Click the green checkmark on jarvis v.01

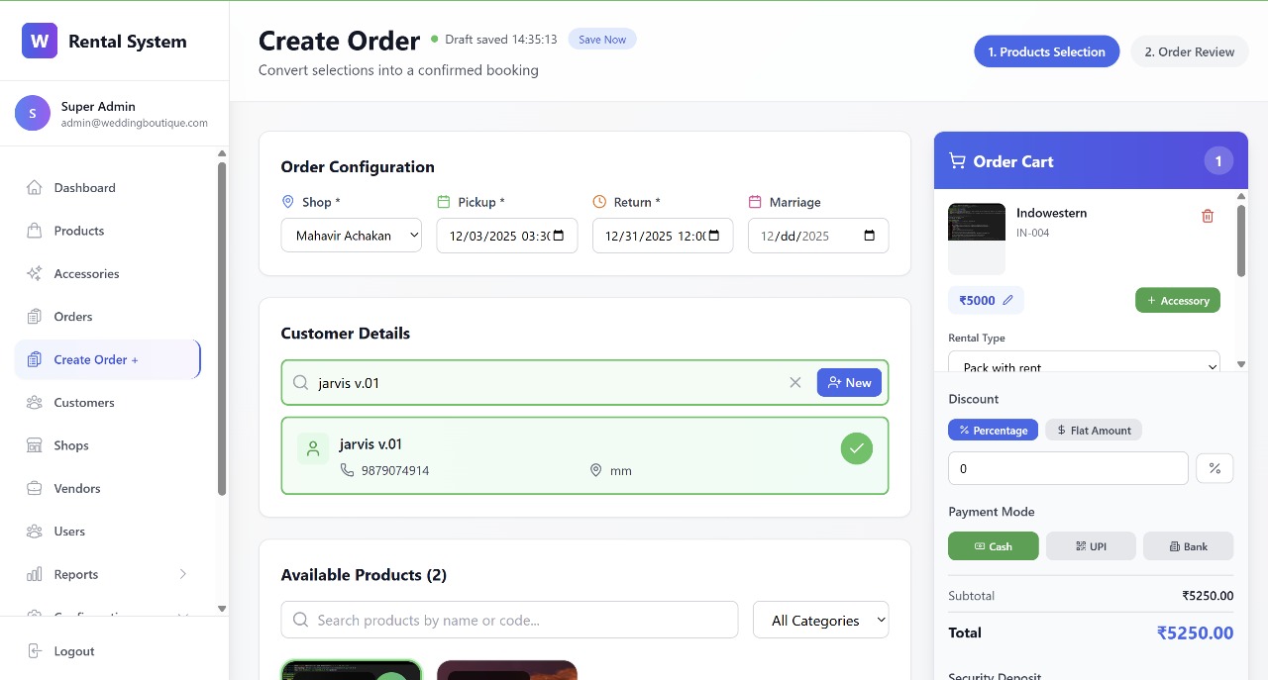pyautogui.click(x=856, y=447)
